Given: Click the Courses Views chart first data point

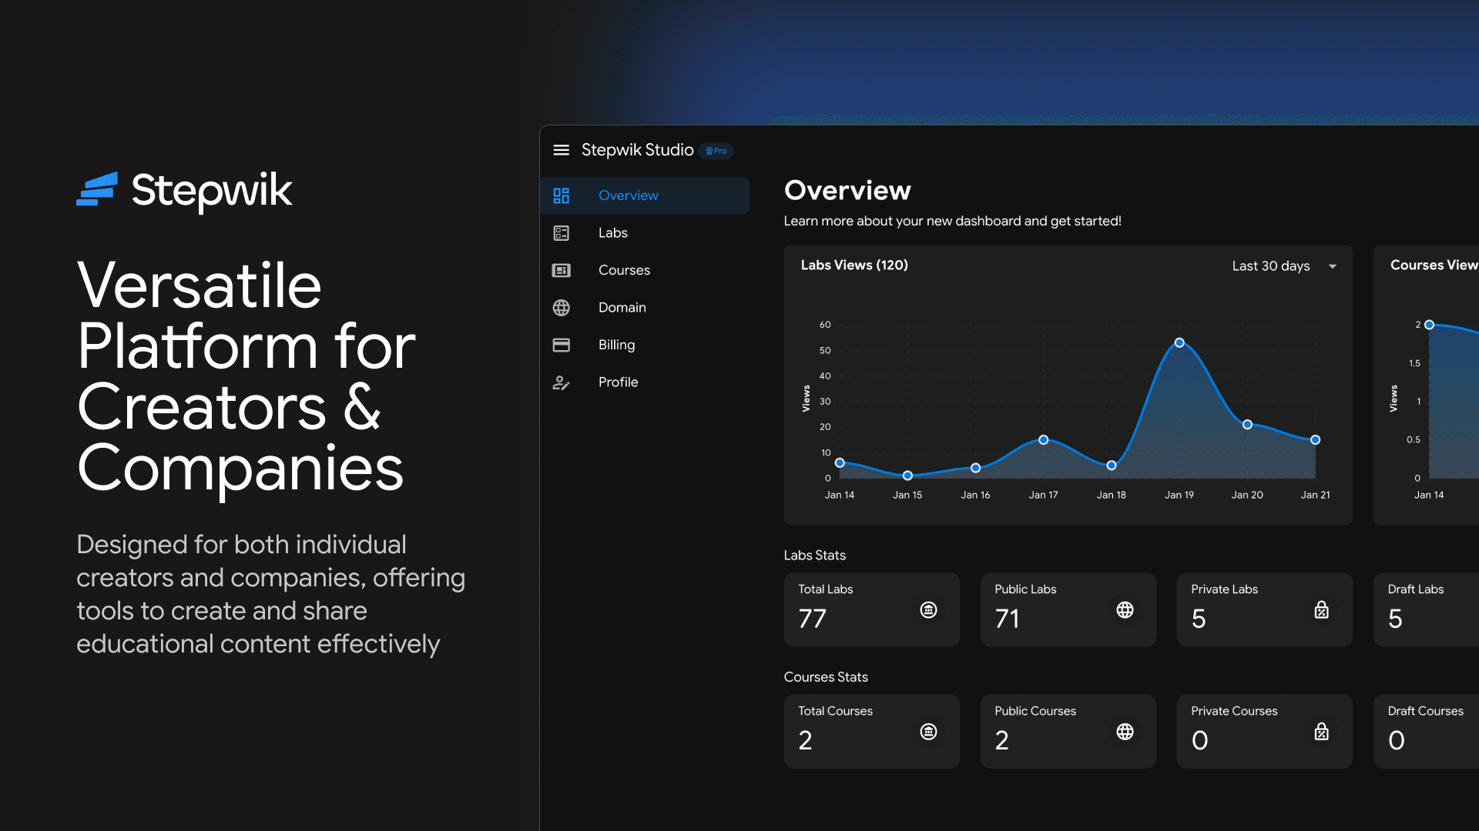Looking at the screenshot, I should (x=1429, y=325).
